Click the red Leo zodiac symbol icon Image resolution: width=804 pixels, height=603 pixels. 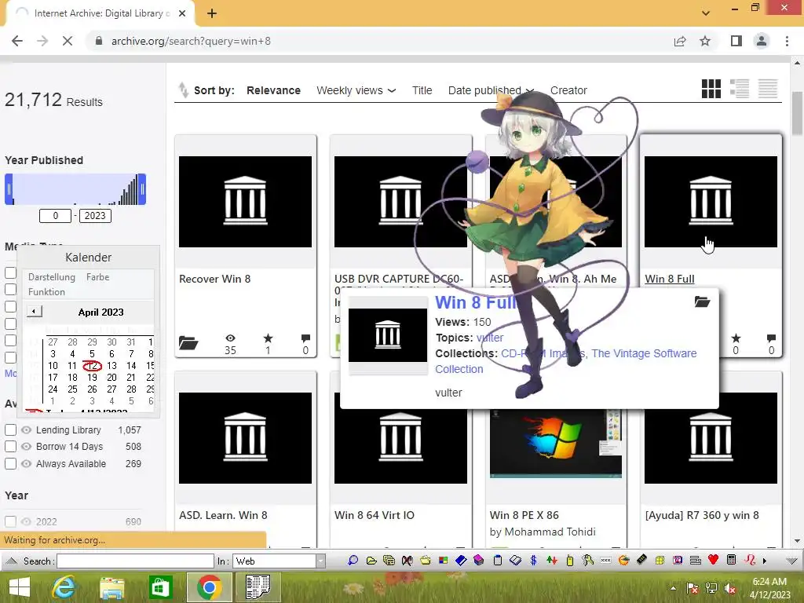coord(750,560)
